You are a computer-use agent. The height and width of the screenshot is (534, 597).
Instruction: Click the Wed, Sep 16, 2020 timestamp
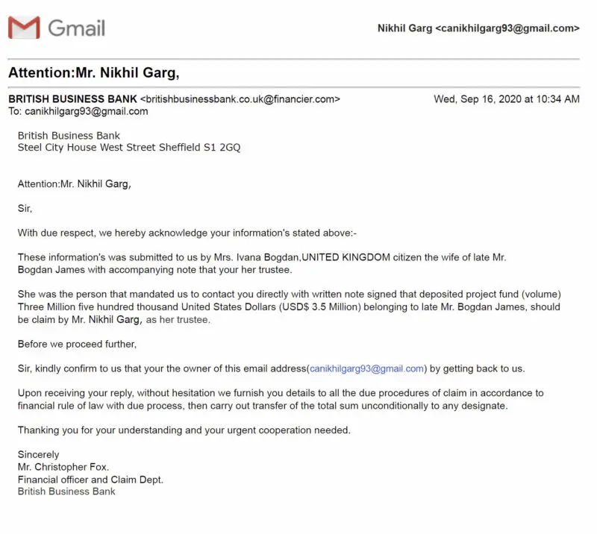click(x=506, y=98)
